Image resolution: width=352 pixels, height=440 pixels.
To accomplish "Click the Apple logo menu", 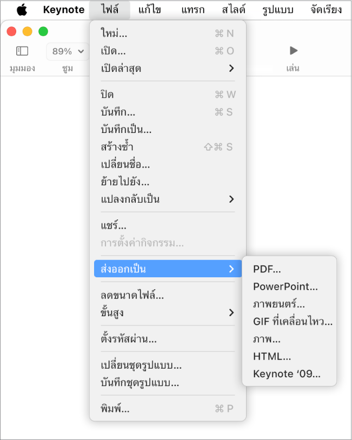I will pyautogui.click(x=22, y=10).
